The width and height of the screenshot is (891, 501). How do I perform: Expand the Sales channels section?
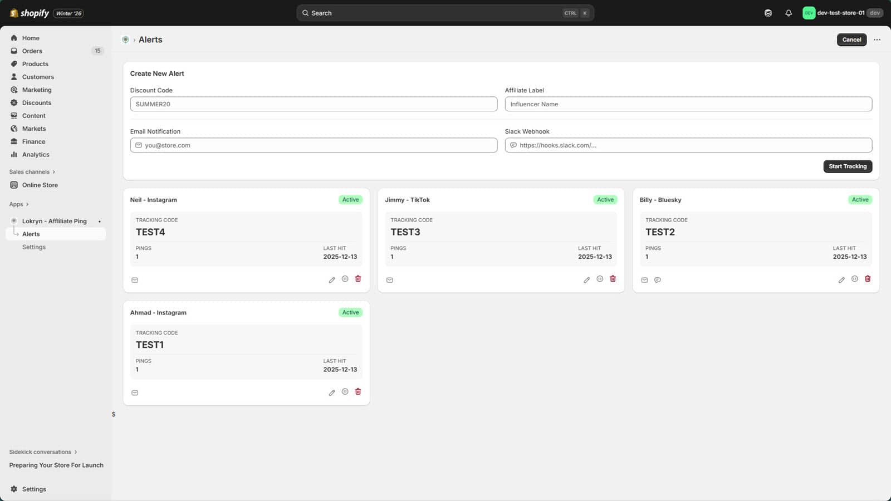pyautogui.click(x=32, y=171)
